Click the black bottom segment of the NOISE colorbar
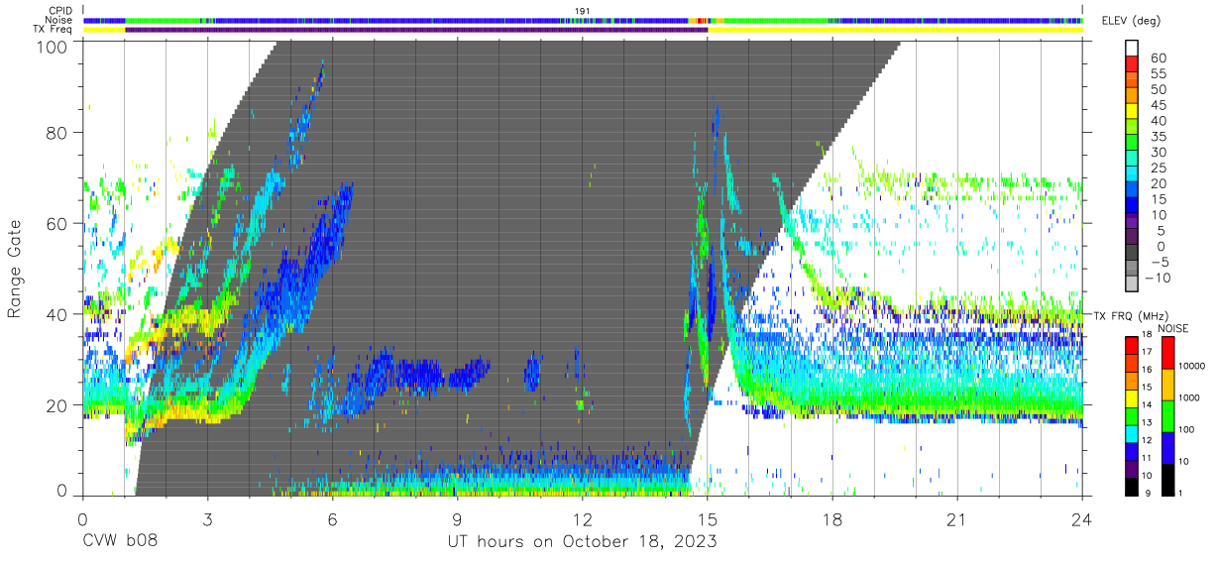The width and height of the screenshot is (1217, 562). click(x=1167, y=480)
